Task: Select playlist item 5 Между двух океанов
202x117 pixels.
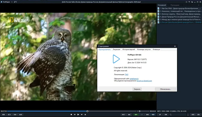Action: 179,19
